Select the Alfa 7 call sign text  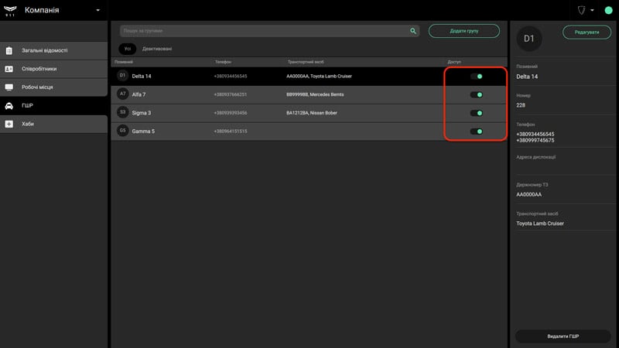139,94
